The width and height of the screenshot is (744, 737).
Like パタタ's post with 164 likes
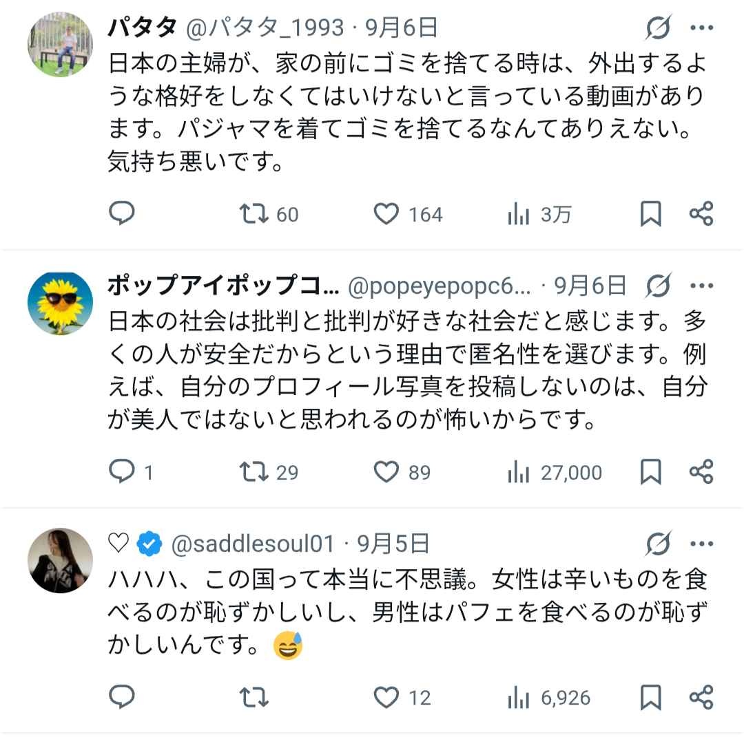coord(386,214)
